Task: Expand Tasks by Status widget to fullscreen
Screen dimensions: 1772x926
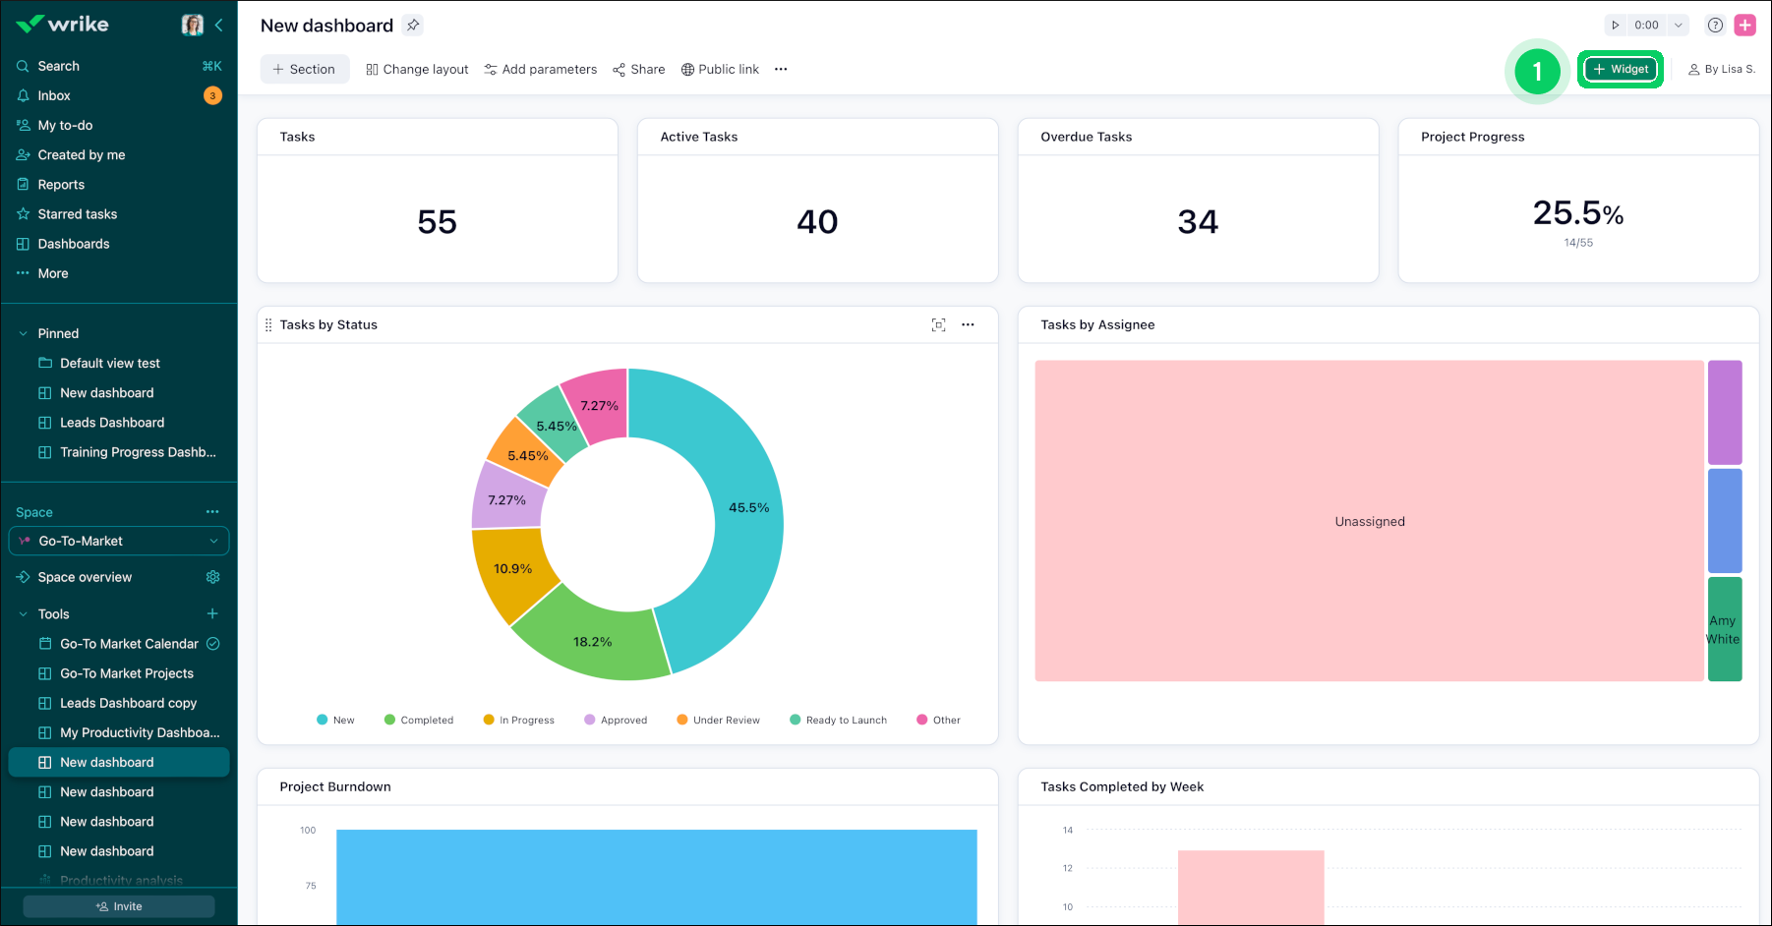Action: [x=938, y=324]
